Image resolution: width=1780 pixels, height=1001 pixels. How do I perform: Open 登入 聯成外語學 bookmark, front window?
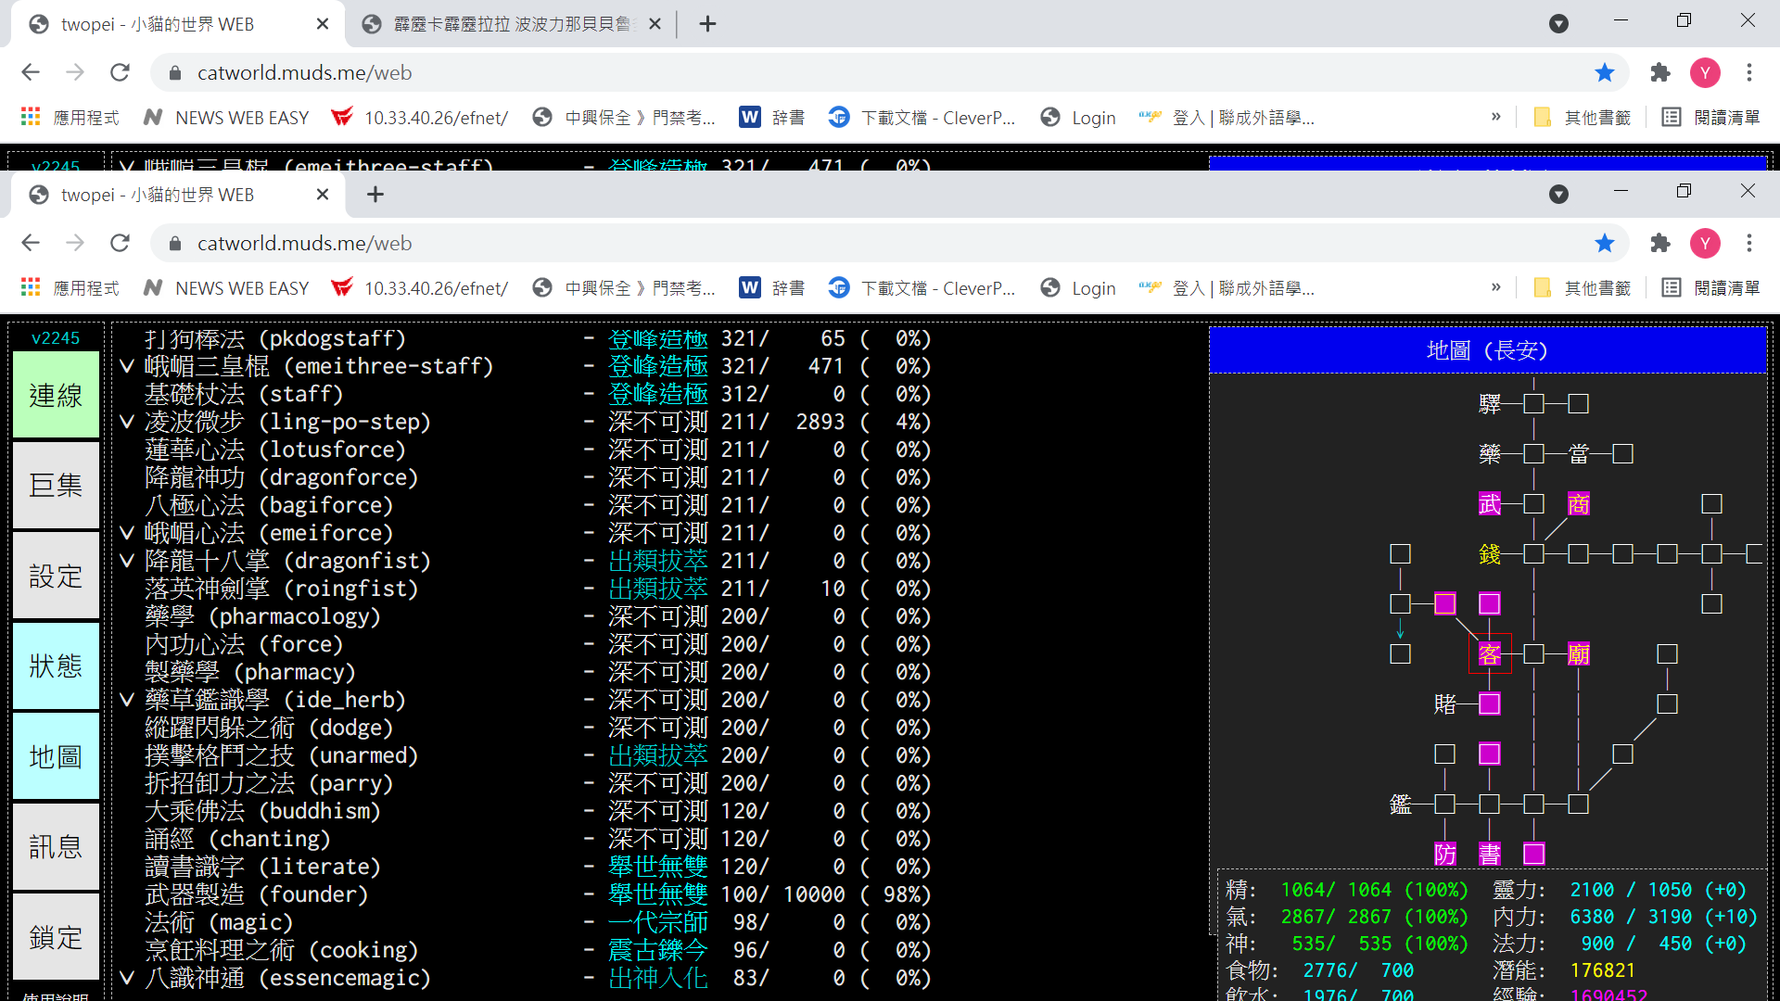click(x=1226, y=287)
